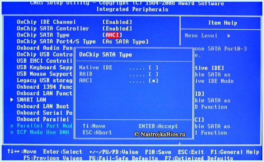Click the arrows Move hint in footer

[x=22, y=151]
